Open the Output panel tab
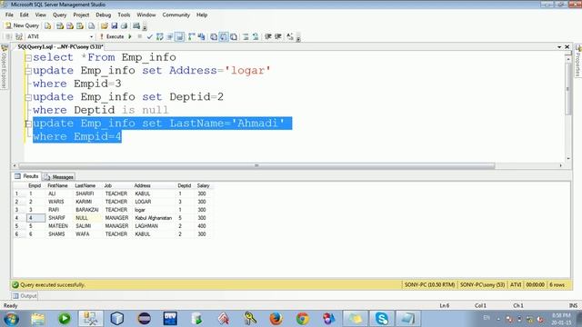Image resolution: width=582 pixels, height=327 pixels. pos(25,296)
